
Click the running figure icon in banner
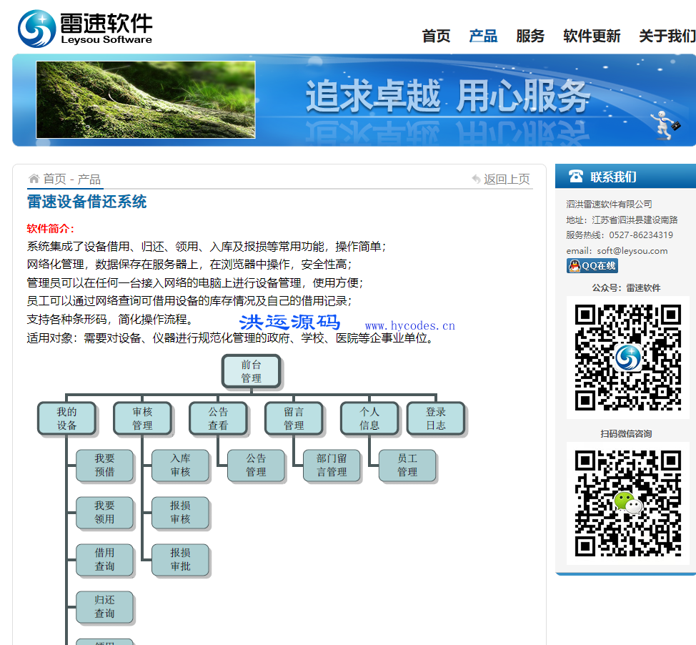[665, 125]
